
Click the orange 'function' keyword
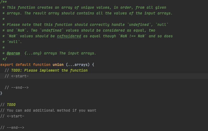(42, 65)
